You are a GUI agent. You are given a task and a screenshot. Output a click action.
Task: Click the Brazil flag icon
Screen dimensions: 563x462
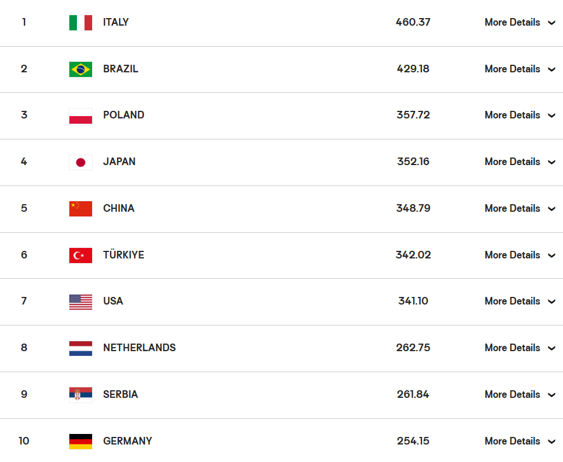[x=80, y=69]
